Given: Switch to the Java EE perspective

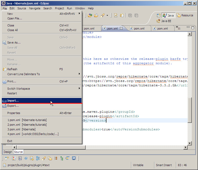Looking at the screenshot, I should pyautogui.click(x=163, y=21).
